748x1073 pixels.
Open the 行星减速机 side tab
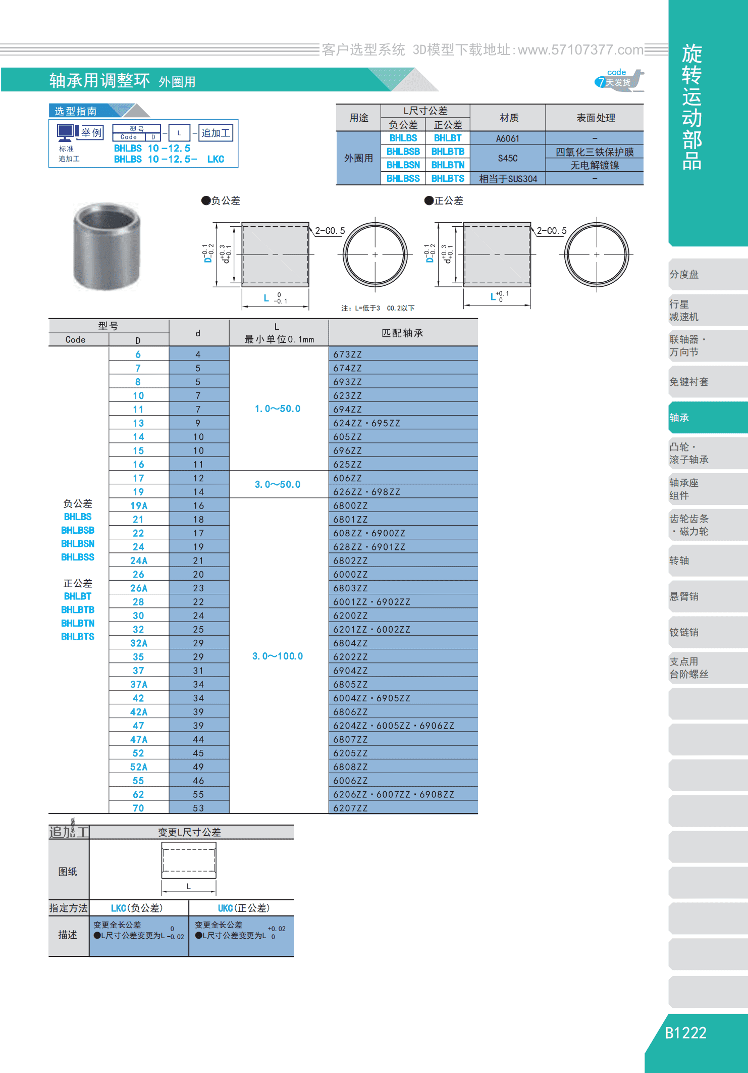[x=708, y=310]
